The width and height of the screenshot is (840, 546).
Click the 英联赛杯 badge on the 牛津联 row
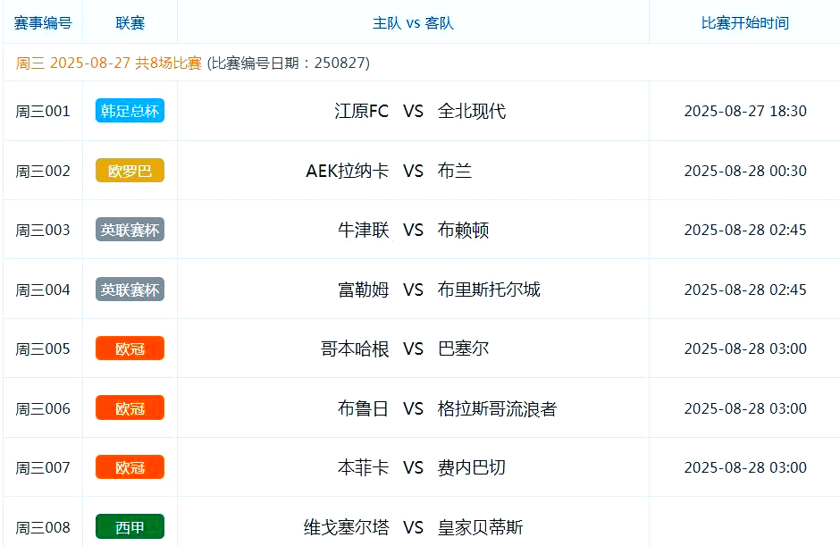point(130,229)
